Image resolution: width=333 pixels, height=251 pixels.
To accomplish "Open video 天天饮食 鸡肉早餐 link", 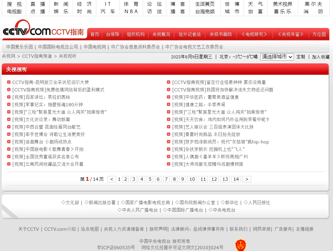I will tap(221, 119).
